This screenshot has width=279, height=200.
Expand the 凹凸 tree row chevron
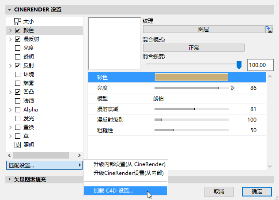point(10,92)
